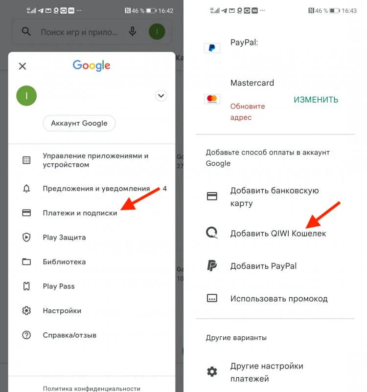Tap Использовать промокод
Image resolution: width=367 pixels, height=392 pixels.
pyautogui.click(x=275, y=299)
